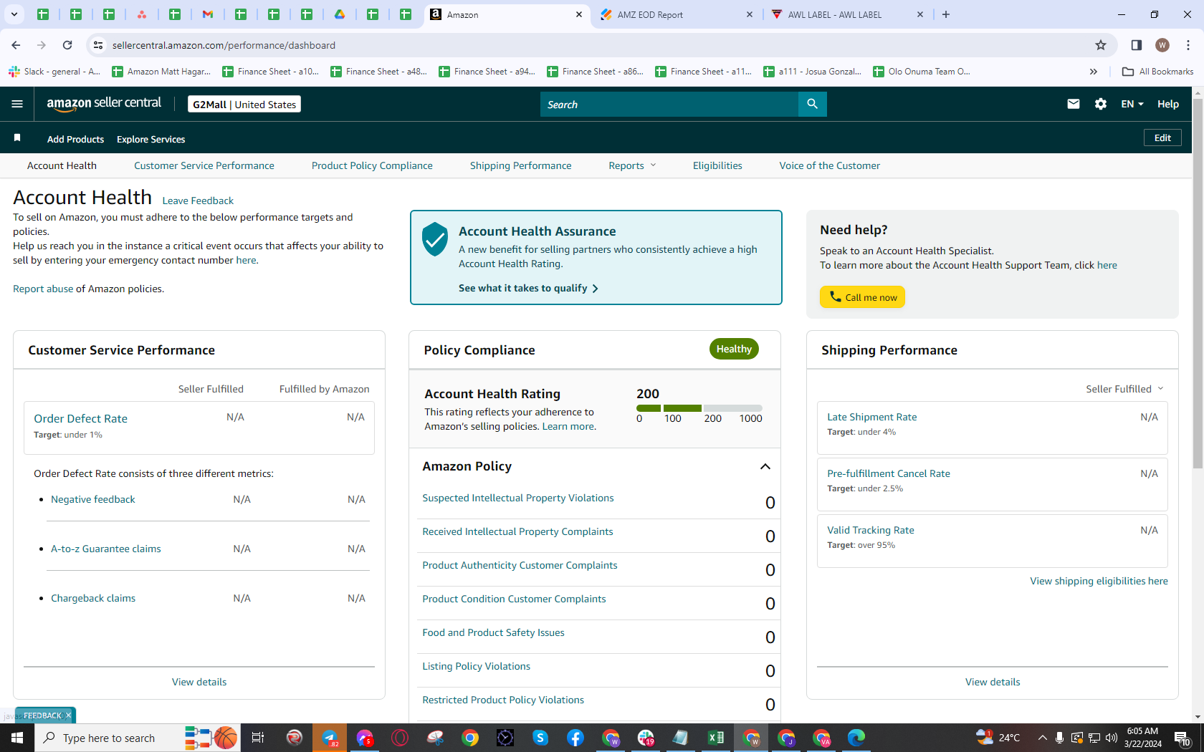Click the Learn more link under Account Health Rating
The image size is (1204, 752).
tap(568, 426)
